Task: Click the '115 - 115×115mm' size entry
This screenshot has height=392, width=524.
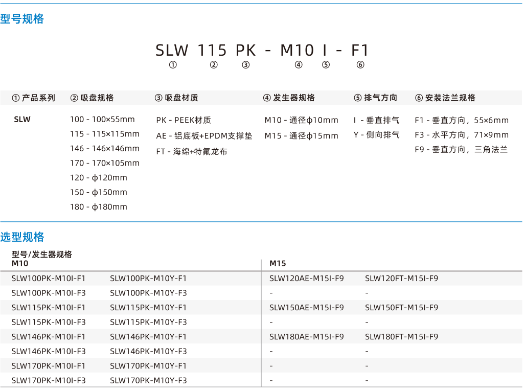Action: click(105, 134)
